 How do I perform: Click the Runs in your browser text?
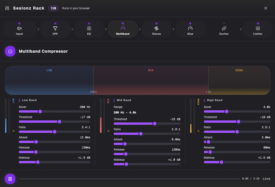pos(76,8)
